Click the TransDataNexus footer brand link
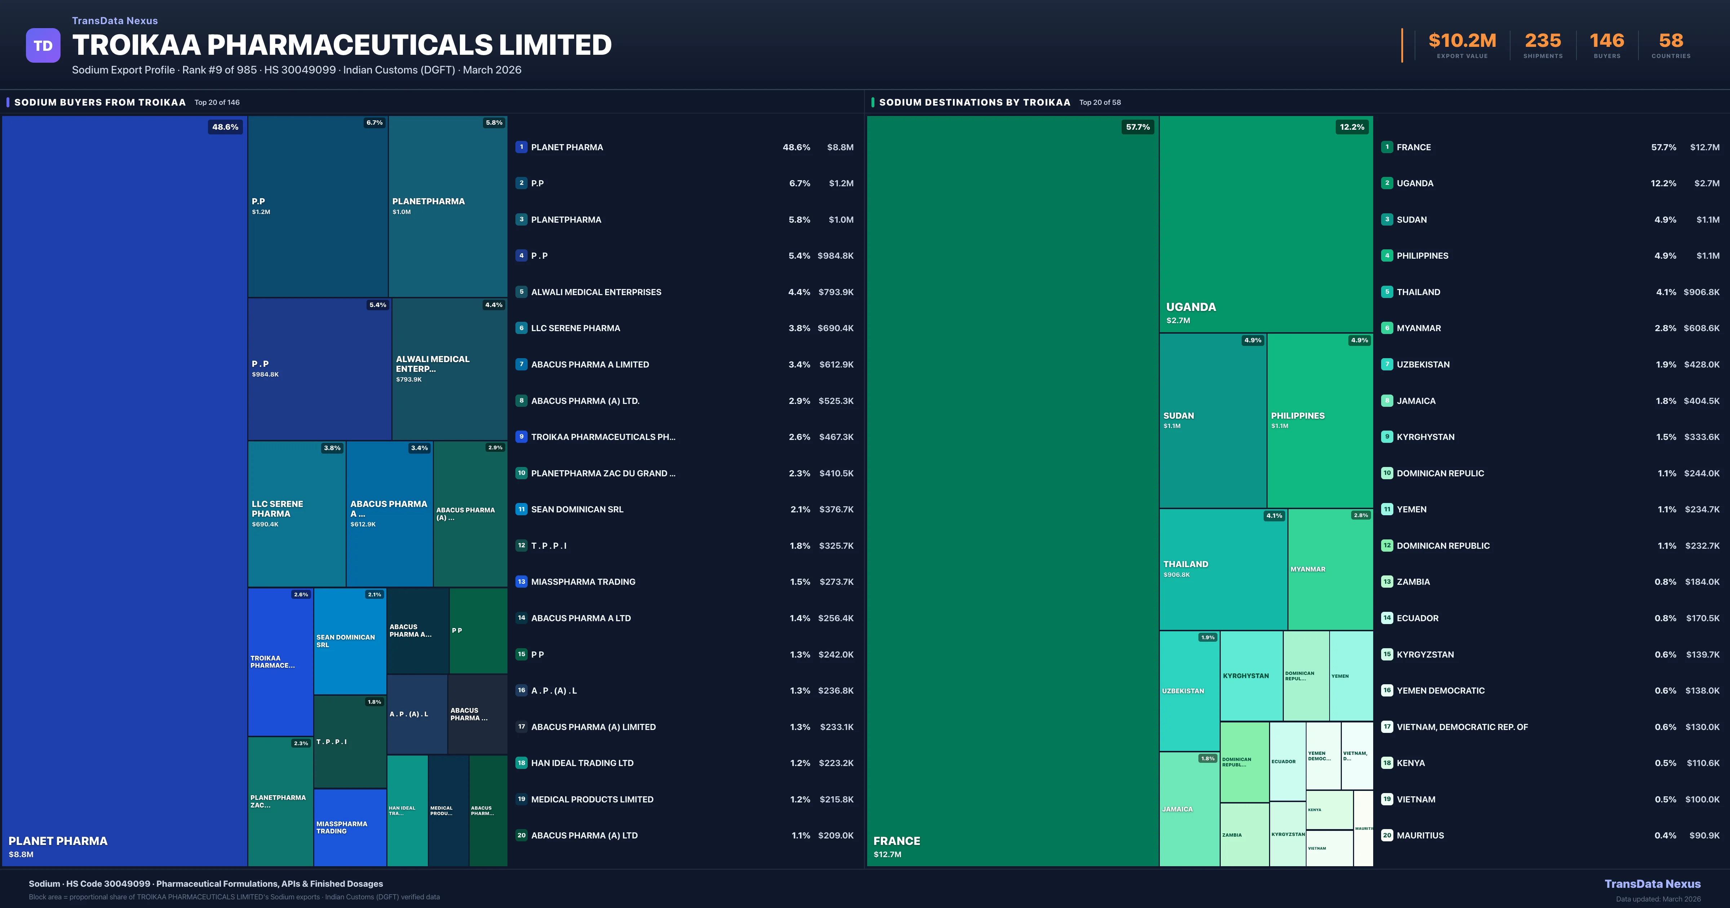 click(1652, 884)
